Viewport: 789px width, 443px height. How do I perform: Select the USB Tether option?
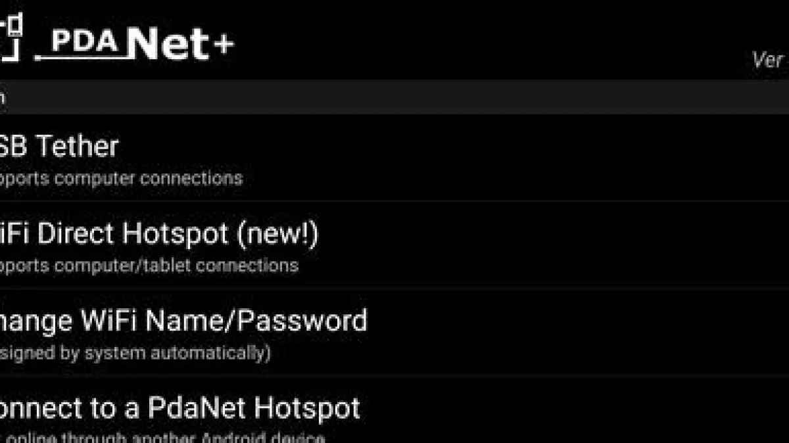pyautogui.click(x=59, y=146)
